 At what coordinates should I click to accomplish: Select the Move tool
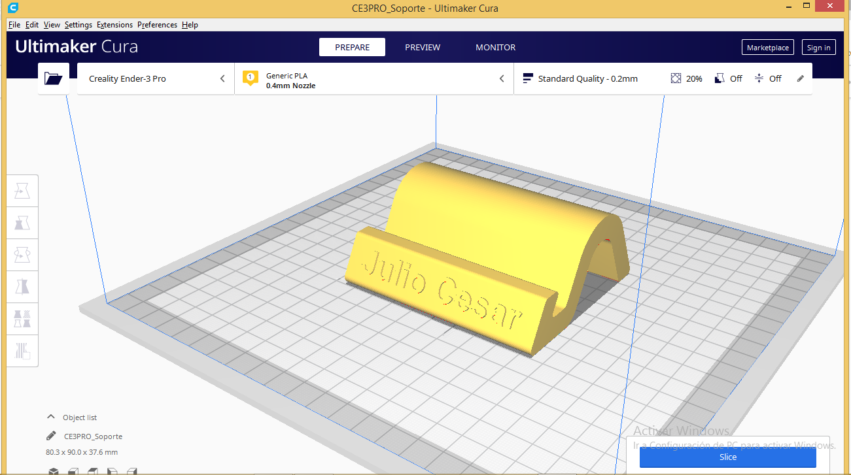coord(22,191)
